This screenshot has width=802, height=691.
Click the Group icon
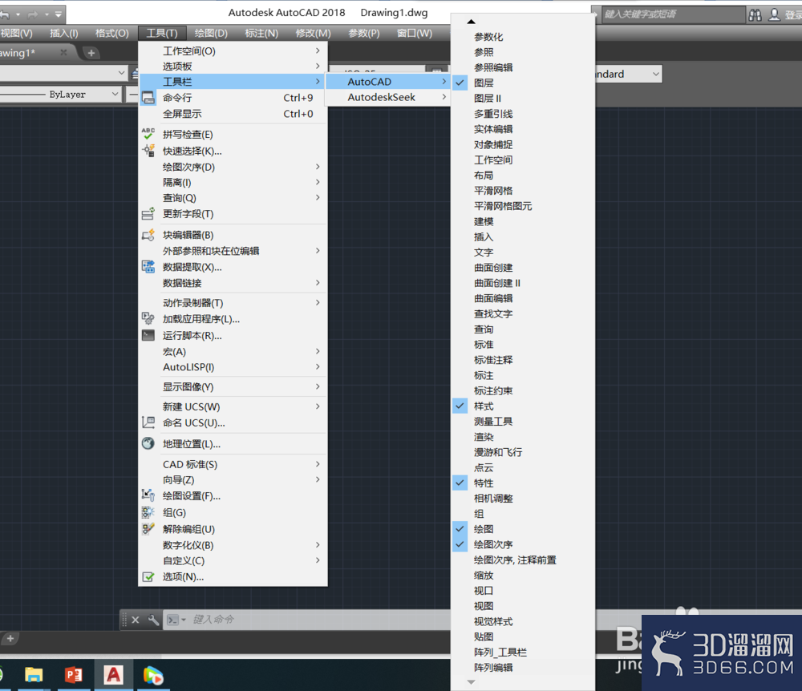pos(148,512)
